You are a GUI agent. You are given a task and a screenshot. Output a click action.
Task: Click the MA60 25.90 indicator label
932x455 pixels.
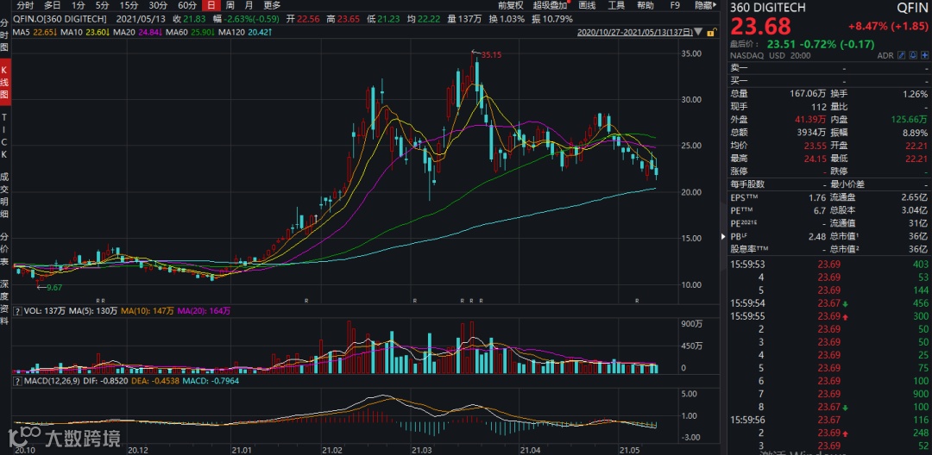click(190, 31)
